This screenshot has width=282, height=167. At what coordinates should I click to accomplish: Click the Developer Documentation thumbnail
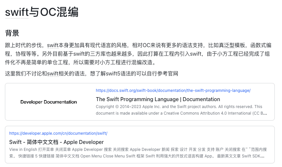point(49,102)
